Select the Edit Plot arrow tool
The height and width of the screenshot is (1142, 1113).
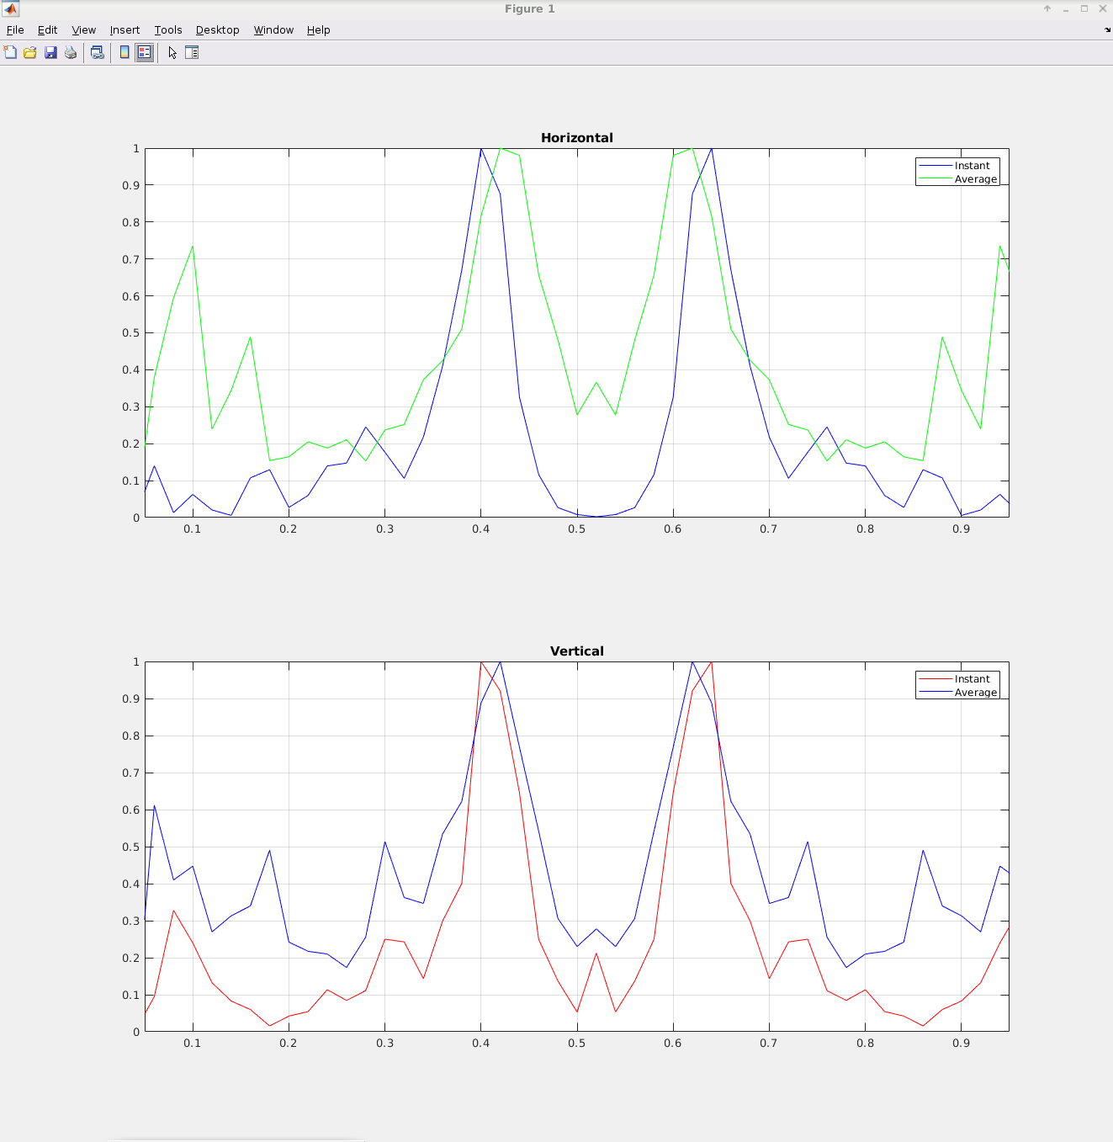pyautogui.click(x=172, y=52)
